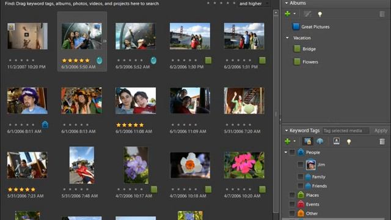Click the trash icon in Keyword Tags toolbar

(382, 141)
